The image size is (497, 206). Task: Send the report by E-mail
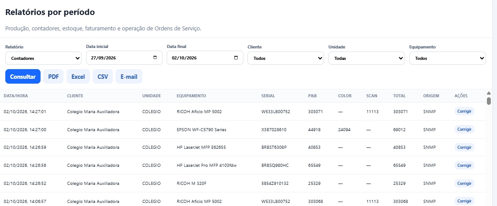point(129,77)
